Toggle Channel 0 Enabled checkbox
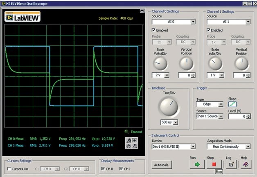257x177 pixels. pos(153,30)
